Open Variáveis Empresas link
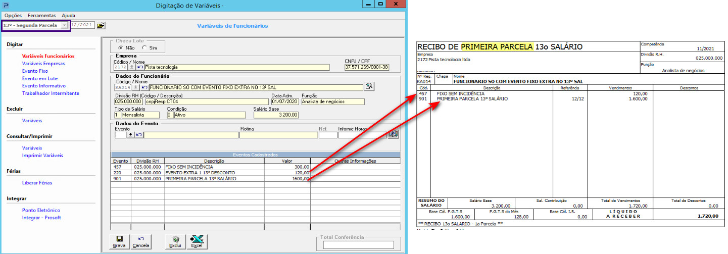728x254 pixels. coord(44,64)
